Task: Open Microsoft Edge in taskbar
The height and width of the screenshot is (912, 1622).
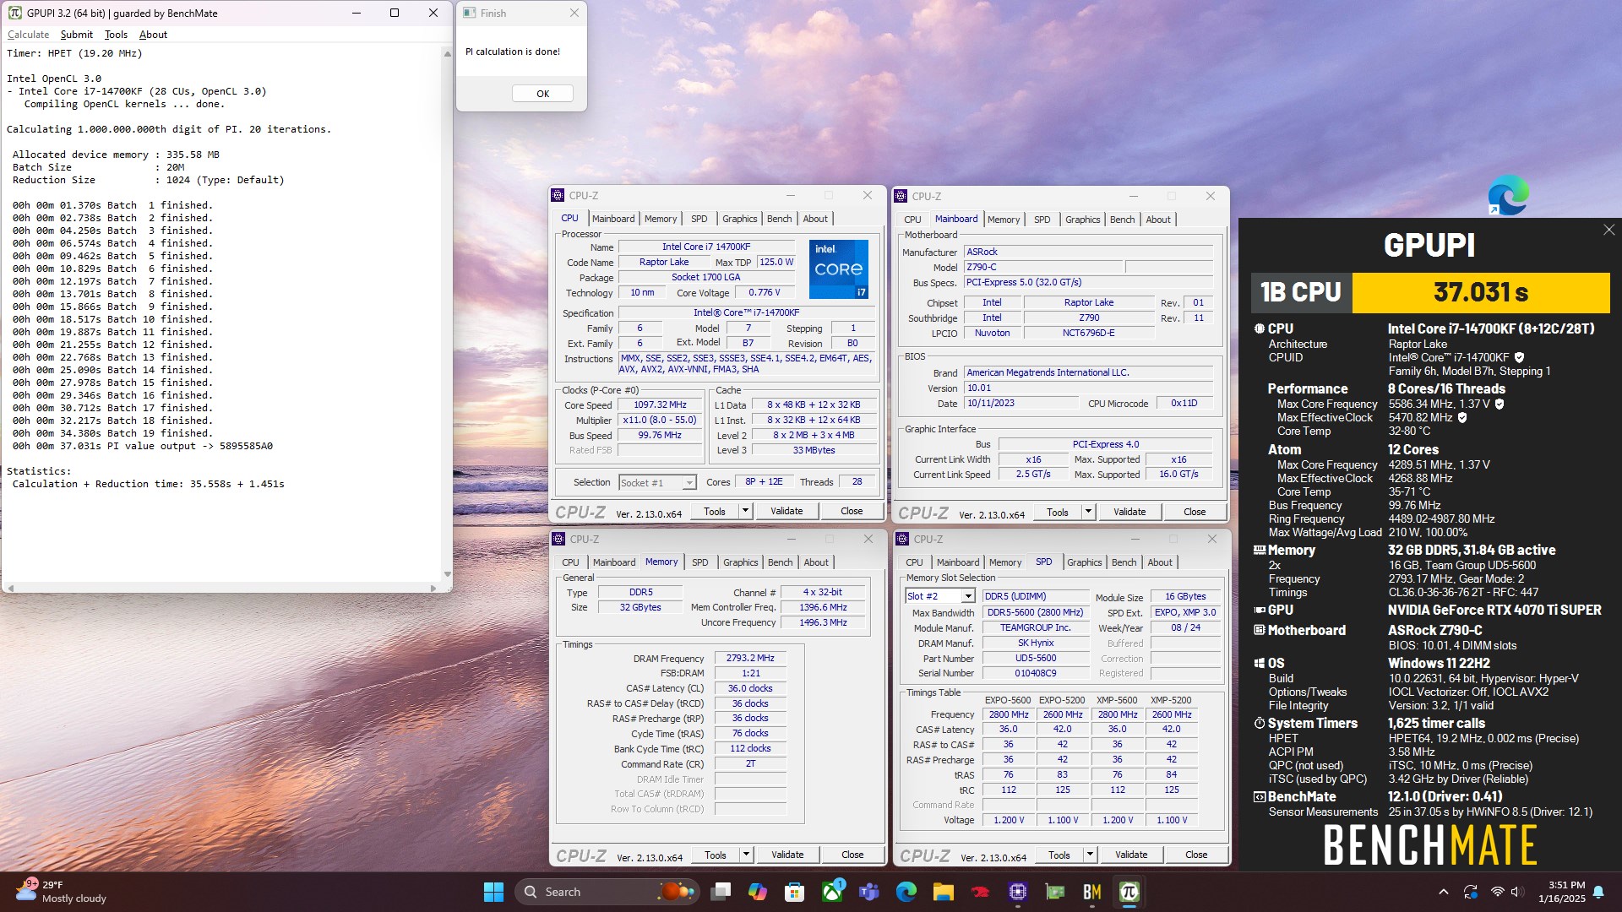Action: coord(906,892)
